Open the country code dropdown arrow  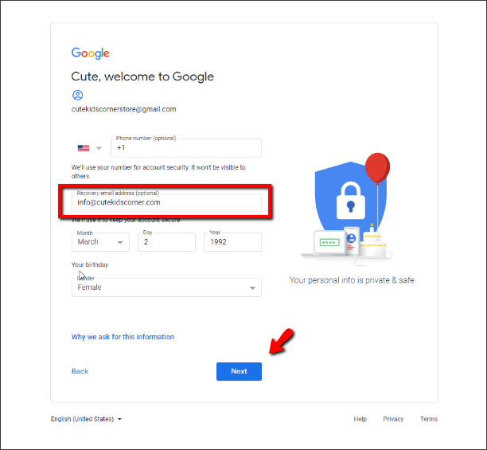(x=99, y=148)
